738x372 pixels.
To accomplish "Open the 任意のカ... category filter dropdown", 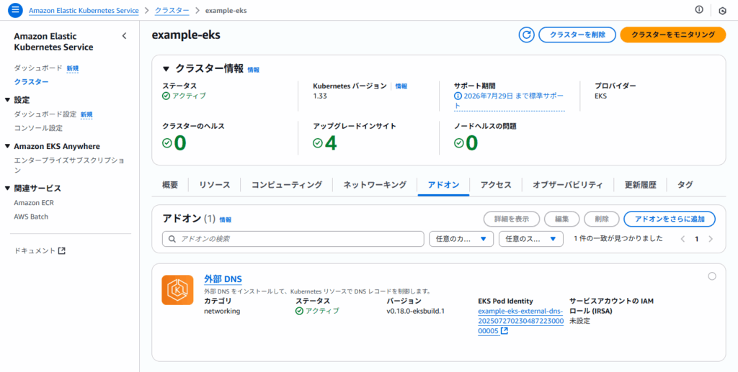I will click(461, 239).
